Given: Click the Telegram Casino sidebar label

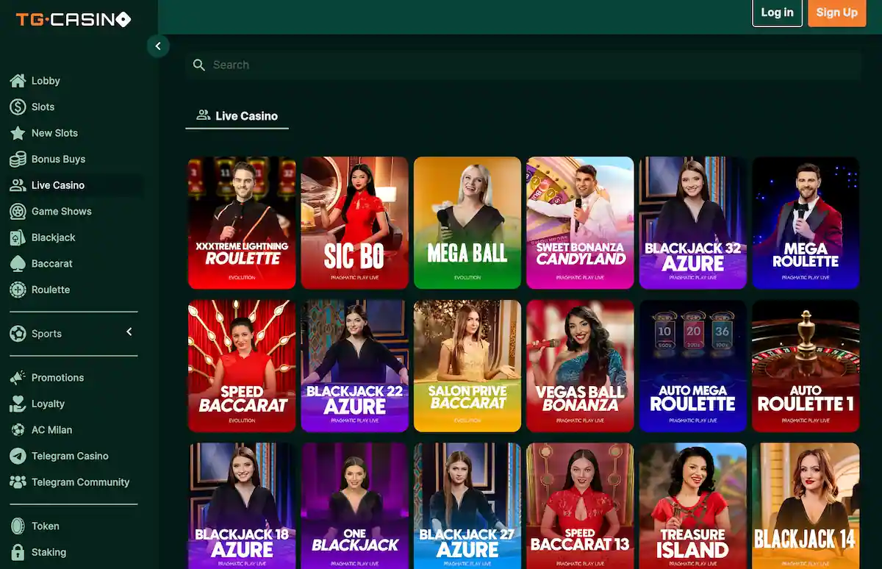Looking at the screenshot, I should point(70,456).
